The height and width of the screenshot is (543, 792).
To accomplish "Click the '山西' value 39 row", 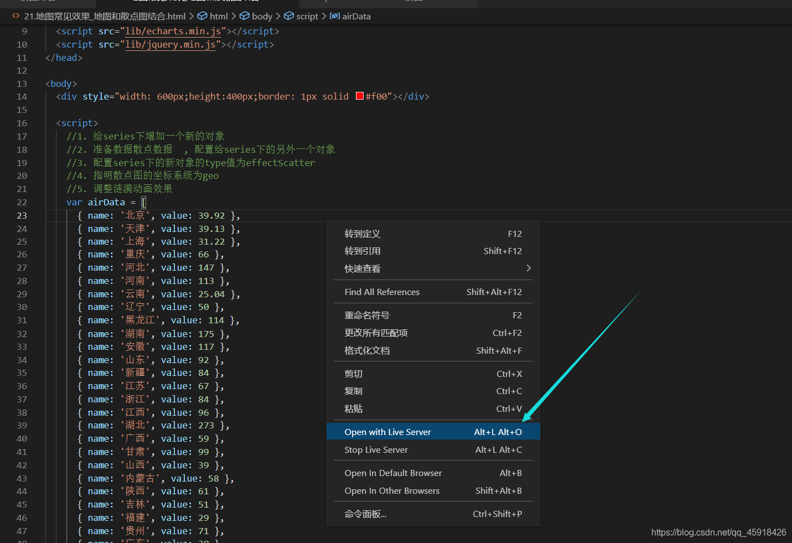I will pyautogui.click(x=151, y=465).
